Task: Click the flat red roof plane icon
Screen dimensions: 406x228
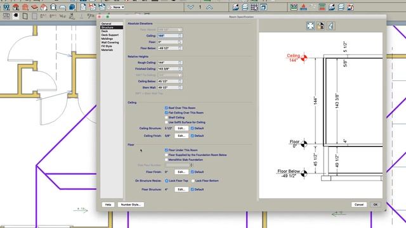Action: click(x=34, y=7)
